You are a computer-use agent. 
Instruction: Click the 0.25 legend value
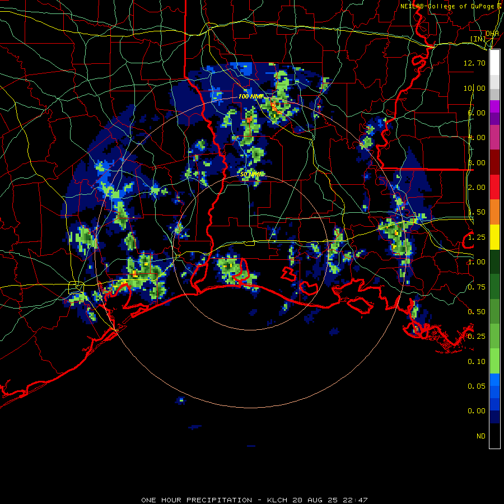pos(477,337)
